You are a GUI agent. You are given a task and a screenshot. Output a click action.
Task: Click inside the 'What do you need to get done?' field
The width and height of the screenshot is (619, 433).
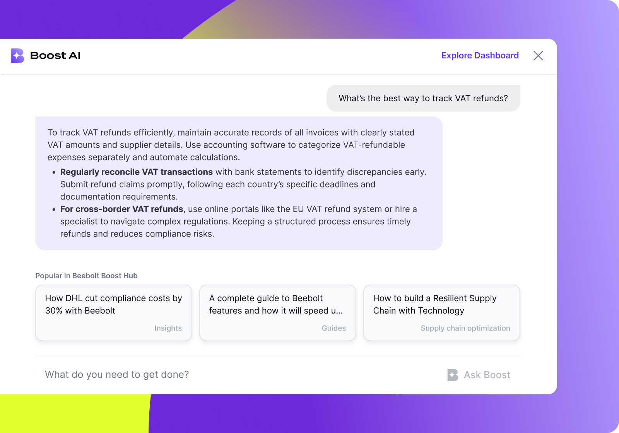(x=117, y=374)
